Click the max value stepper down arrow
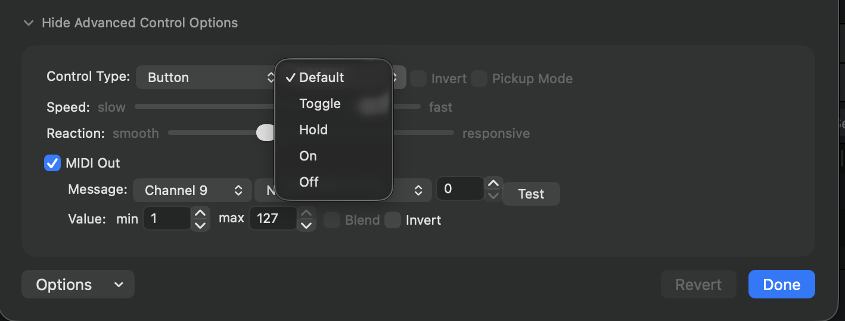The image size is (845, 321). pos(306,225)
